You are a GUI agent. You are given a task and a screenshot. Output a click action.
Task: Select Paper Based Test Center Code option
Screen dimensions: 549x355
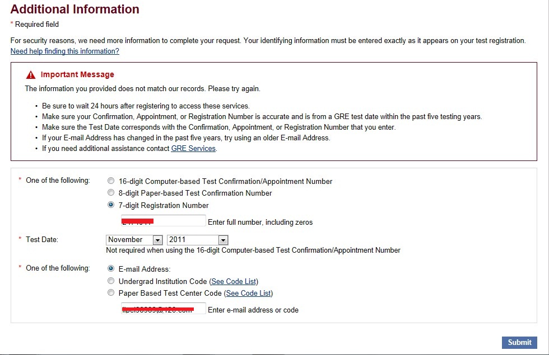111,293
